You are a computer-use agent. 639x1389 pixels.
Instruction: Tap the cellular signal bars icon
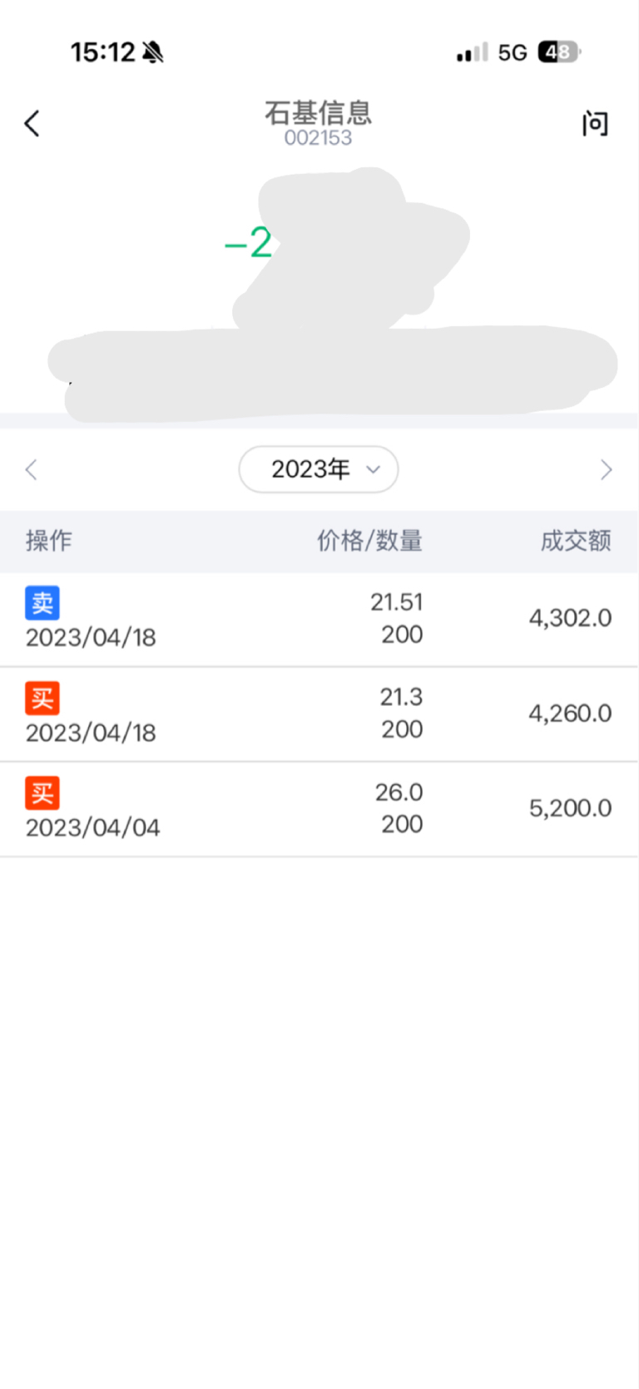coord(472,53)
